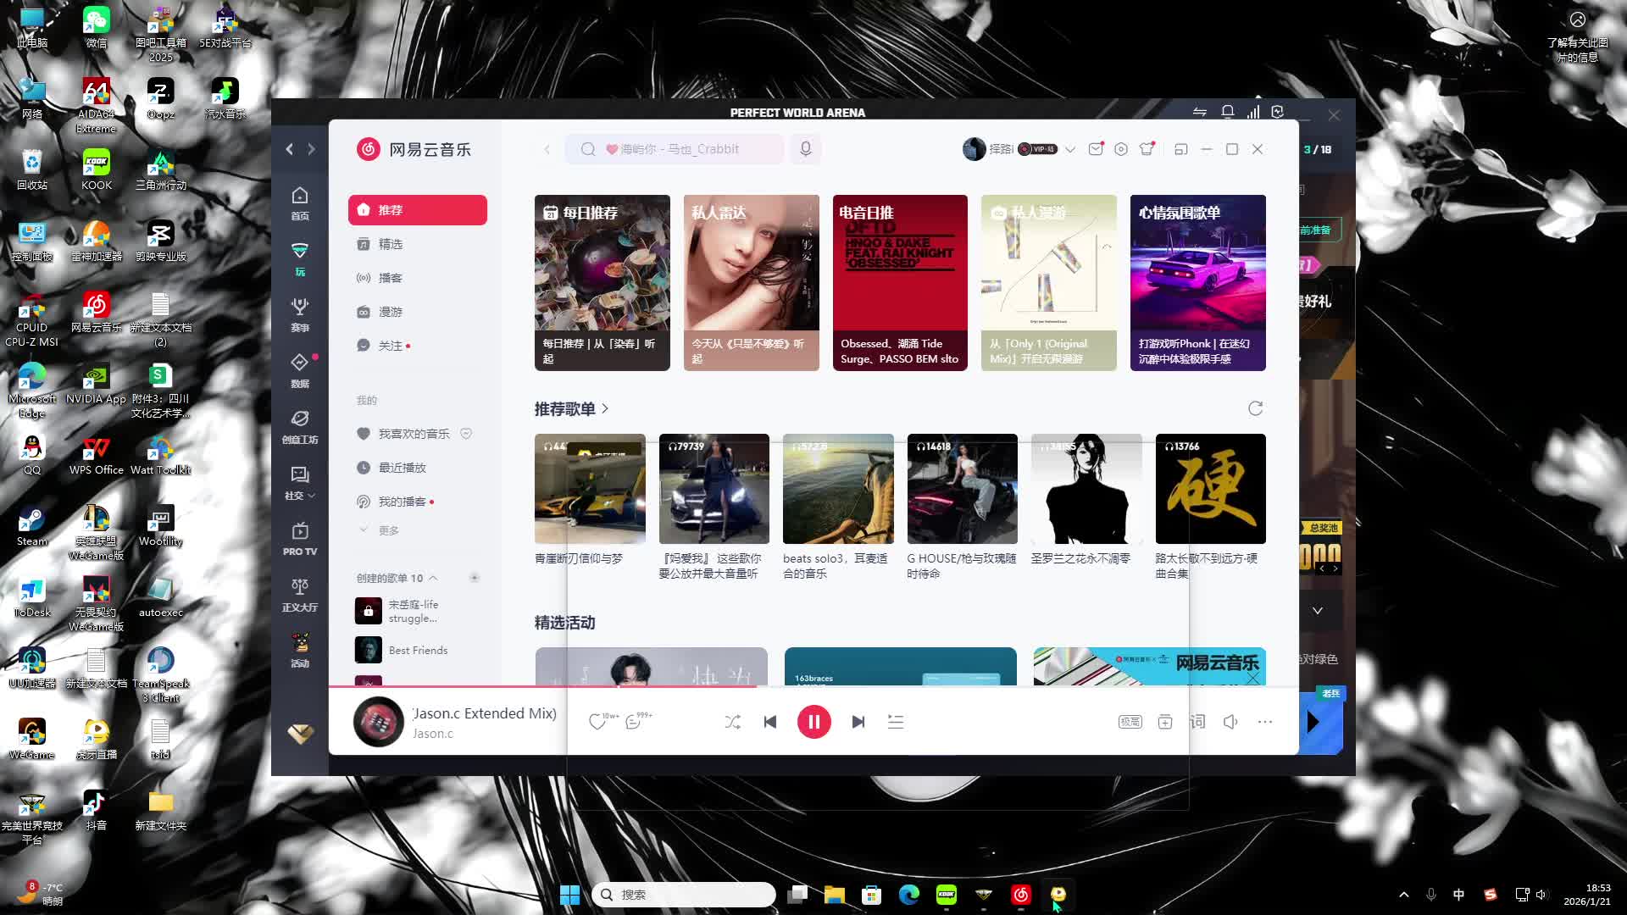Toggle shuffle play mode

733,722
